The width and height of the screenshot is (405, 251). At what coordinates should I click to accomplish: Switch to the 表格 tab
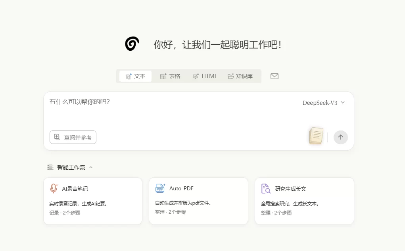coord(170,76)
